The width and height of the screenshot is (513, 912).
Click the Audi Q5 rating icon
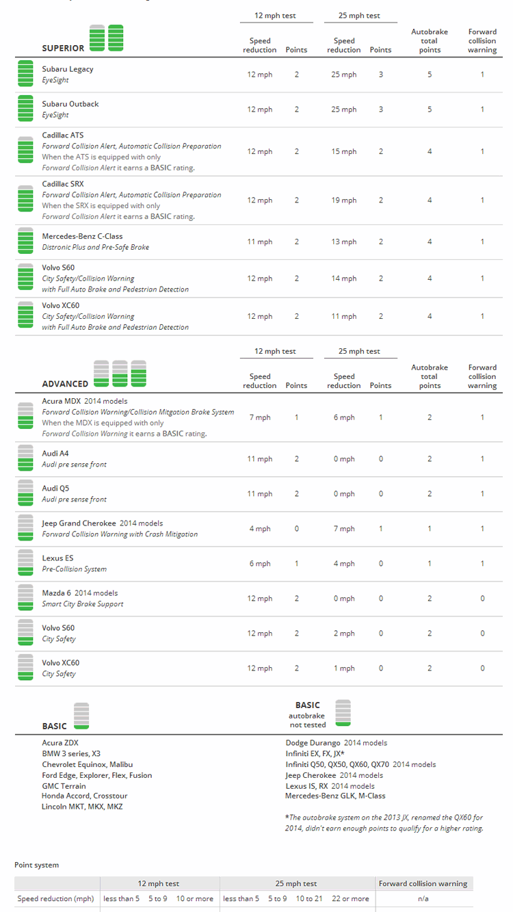tap(25, 493)
